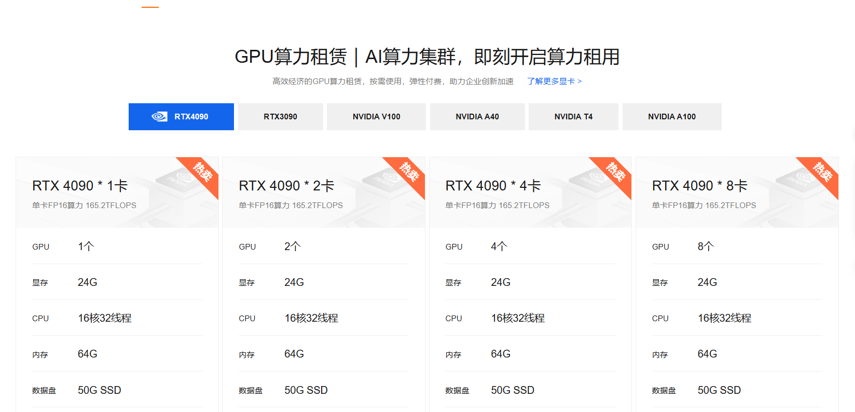855x412 pixels.
Task: Click the 4个 GPU count in 4卡 card
Action: [499, 246]
